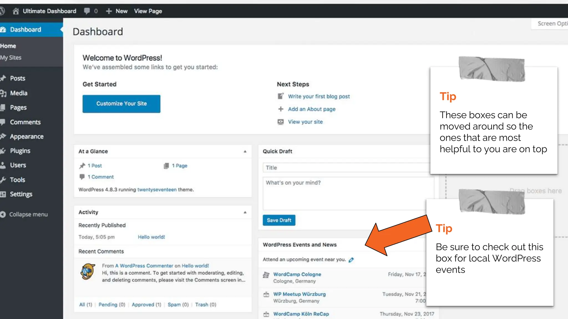Click the Media icon in sidebar
Image resolution: width=568 pixels, height=319 pixels.
(x=3, y=93)
